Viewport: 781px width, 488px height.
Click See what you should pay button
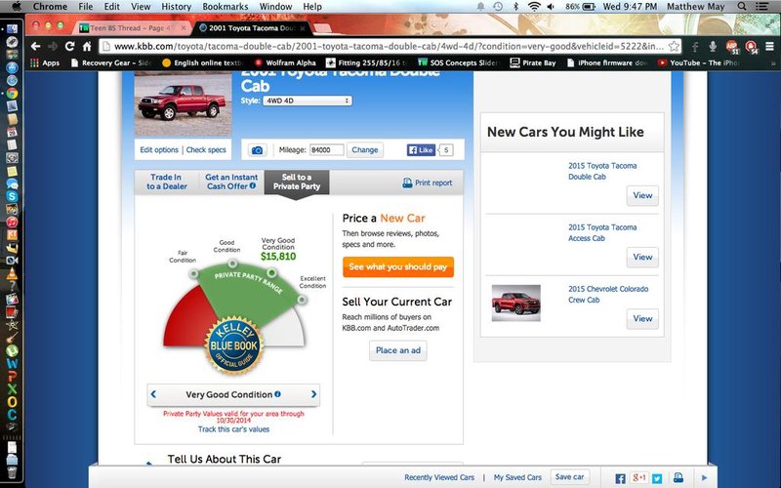(x=398, y=266)
